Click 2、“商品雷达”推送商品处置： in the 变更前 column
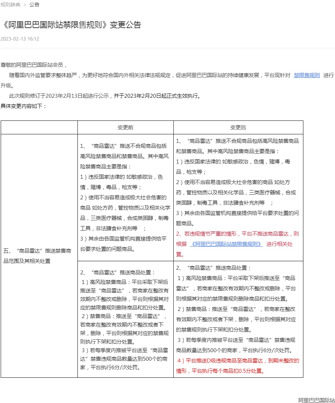The height and width of the screenshot is (403, 335). 118,273
